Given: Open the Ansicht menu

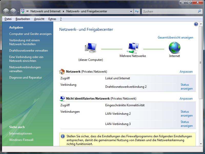Looking at the screenshot, I should click(39, 19).
